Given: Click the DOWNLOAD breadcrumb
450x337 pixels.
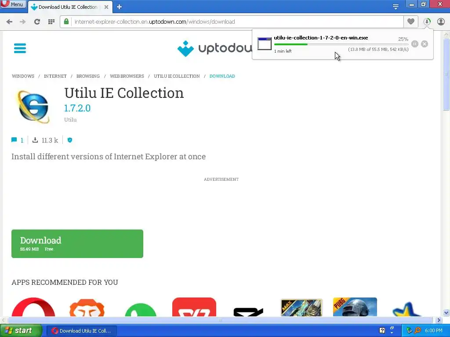Looking at the screenshot, I should 222,76.
